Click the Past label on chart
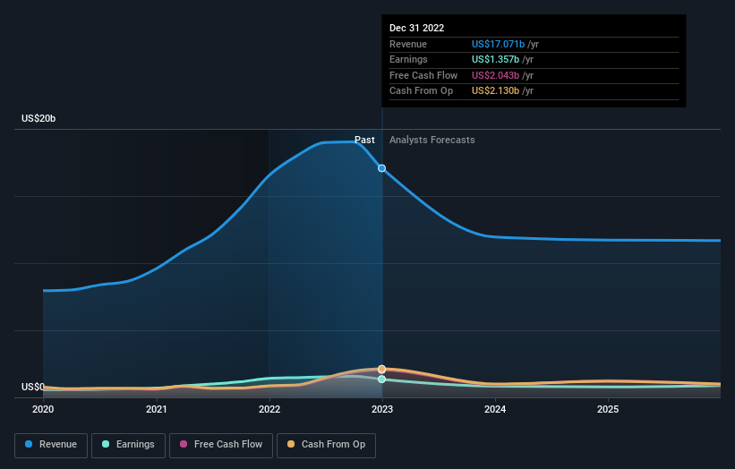 tap(364, 140)
